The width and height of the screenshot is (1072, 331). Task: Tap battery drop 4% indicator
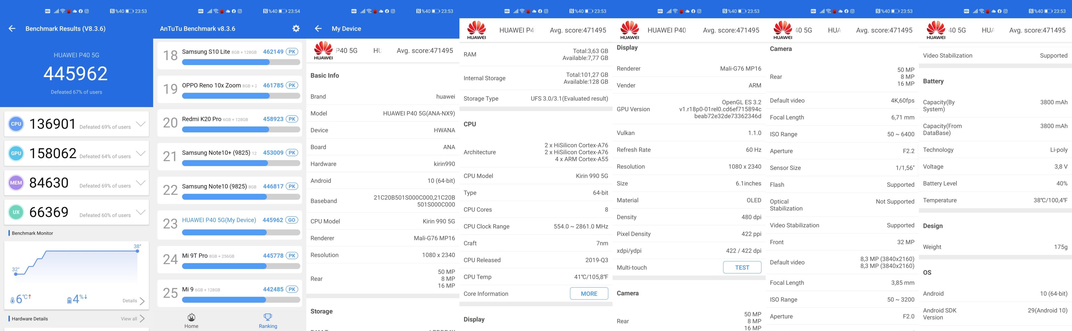pyautogui.click(x=77, y=299)
